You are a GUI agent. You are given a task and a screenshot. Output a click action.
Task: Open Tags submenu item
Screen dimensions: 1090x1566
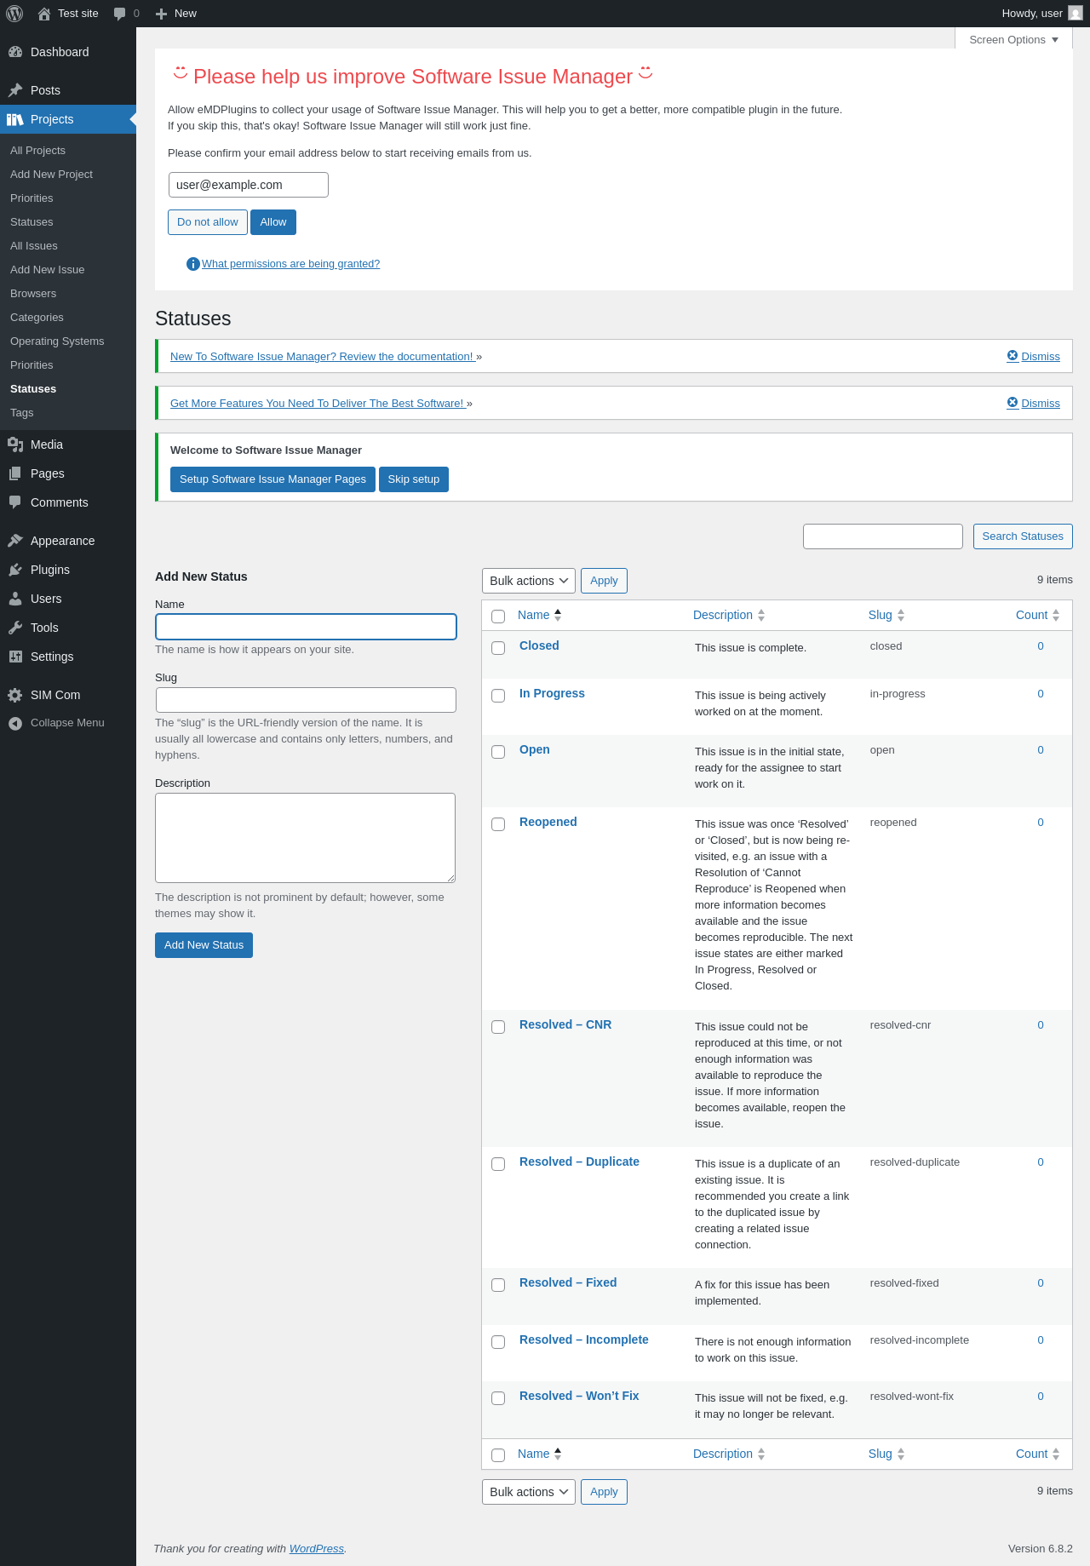(x=22, y=412)
